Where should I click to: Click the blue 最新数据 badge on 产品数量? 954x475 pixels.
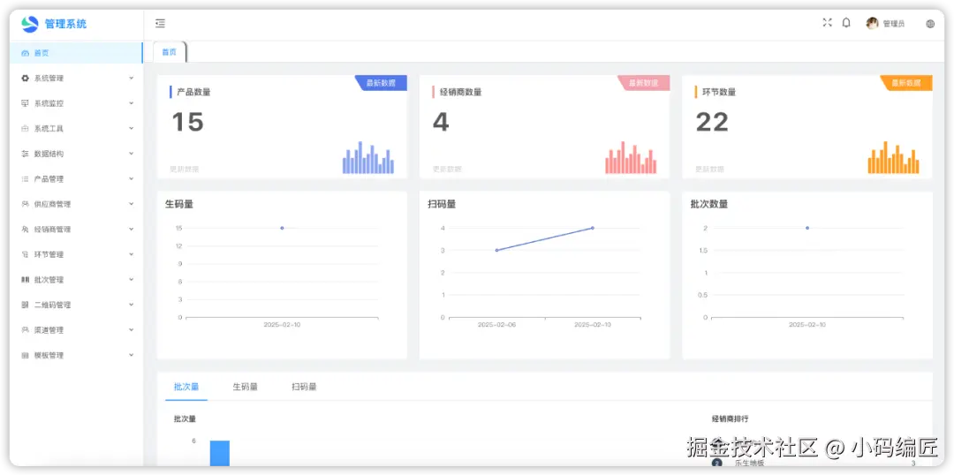coord(381,83)
